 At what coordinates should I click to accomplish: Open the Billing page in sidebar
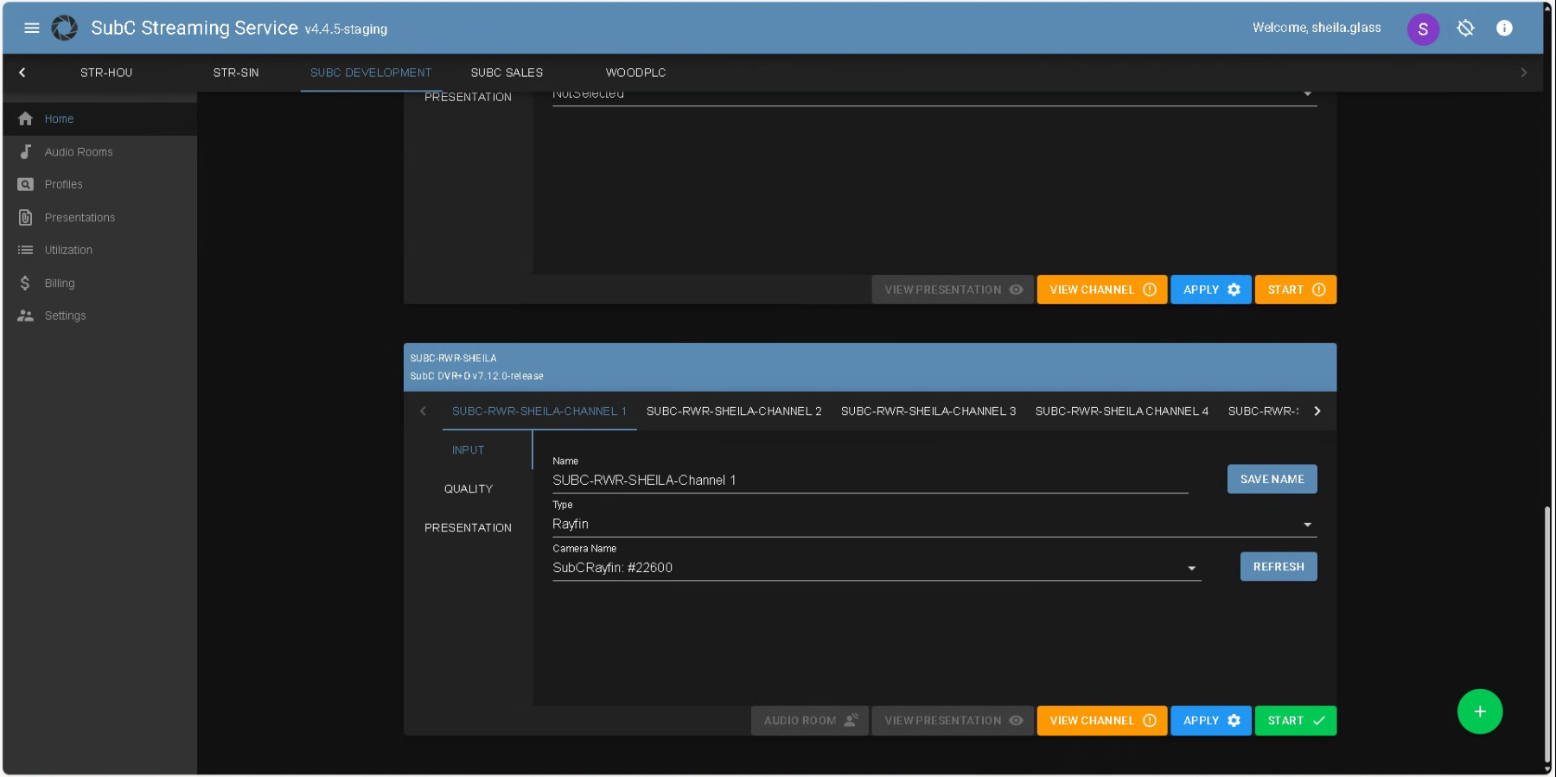click(x=60, y=283)
